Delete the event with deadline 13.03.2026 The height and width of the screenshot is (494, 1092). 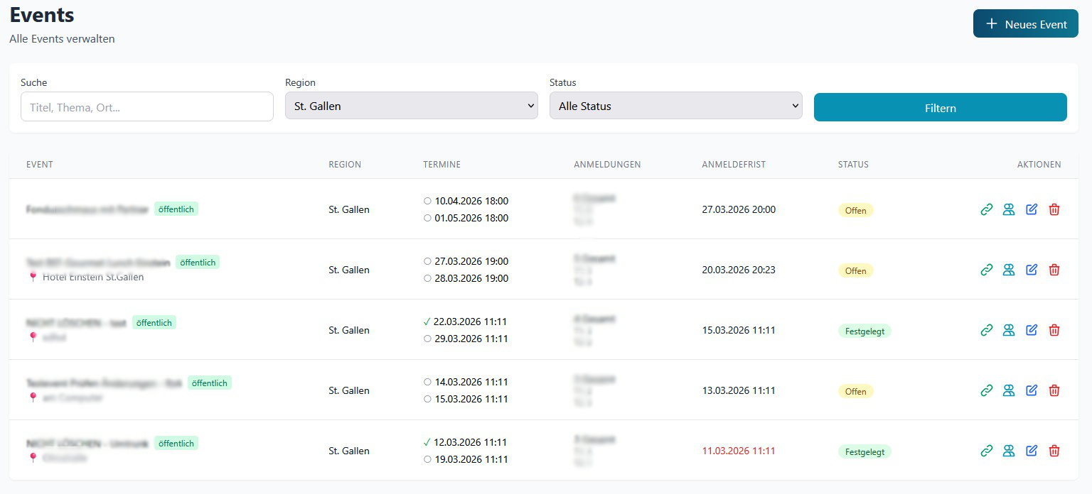[1054, 390]
